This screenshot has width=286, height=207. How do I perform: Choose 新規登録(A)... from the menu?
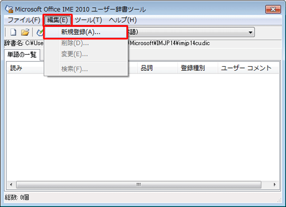[x=85, y=33]
